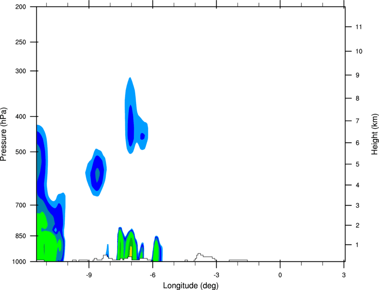Click the 4 km height label
379x290 pixels.
pyautogui.click(x=358, y=185)
